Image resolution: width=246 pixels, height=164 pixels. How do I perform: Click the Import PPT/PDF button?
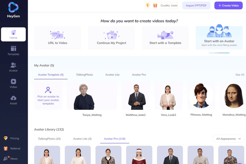point(196,5)
